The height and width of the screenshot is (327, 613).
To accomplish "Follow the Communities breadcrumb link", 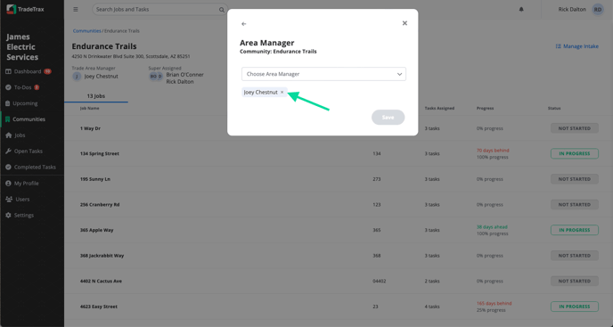I will point(86,31).
